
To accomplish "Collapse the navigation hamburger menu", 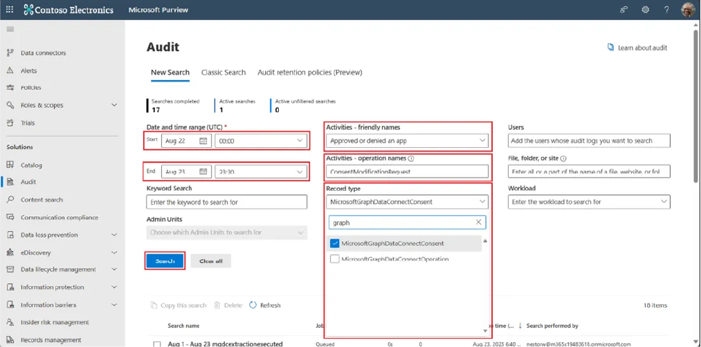I will point(10,29).
